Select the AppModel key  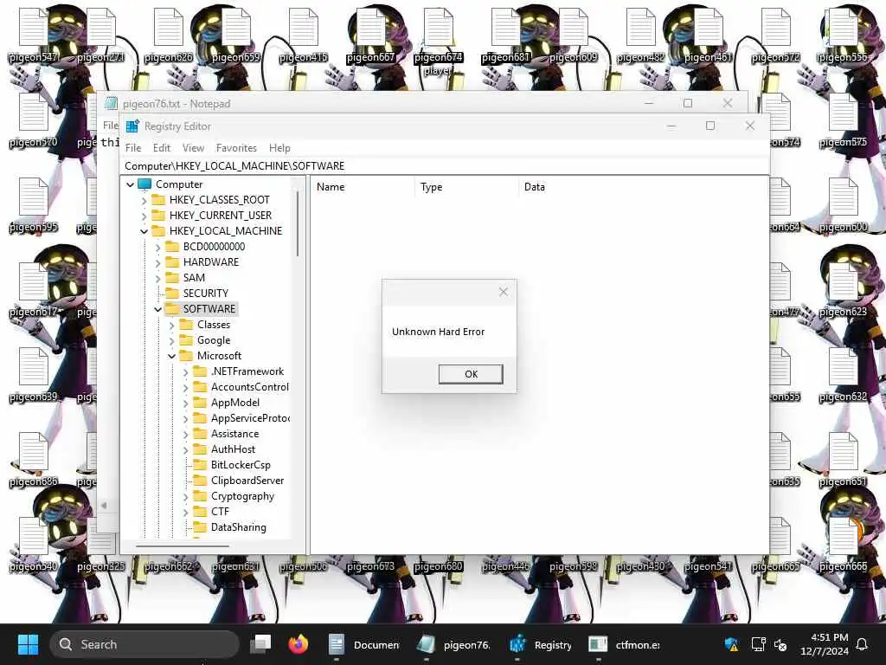pos(235,403)
